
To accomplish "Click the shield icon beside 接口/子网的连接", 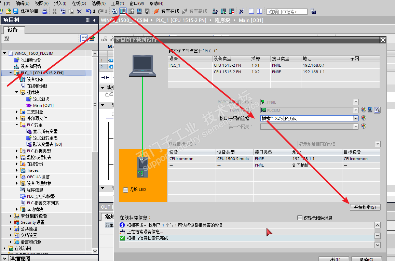I will point(363,118).
